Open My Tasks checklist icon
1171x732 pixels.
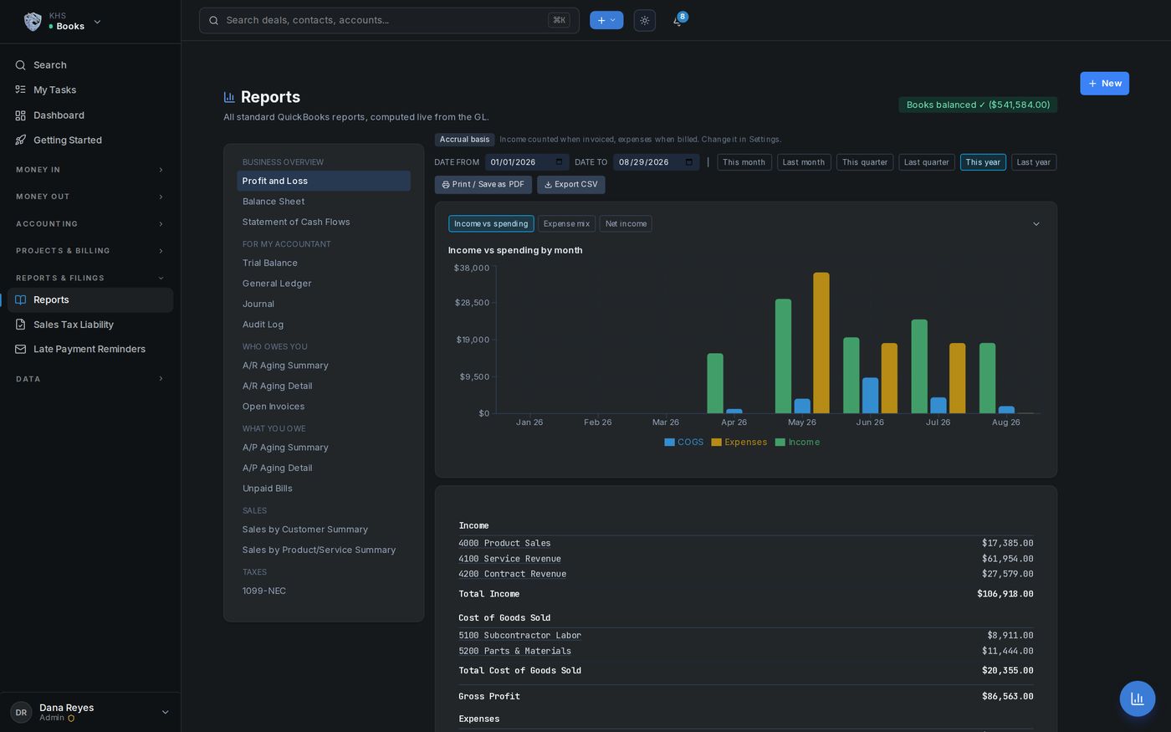tap(21, 90)
